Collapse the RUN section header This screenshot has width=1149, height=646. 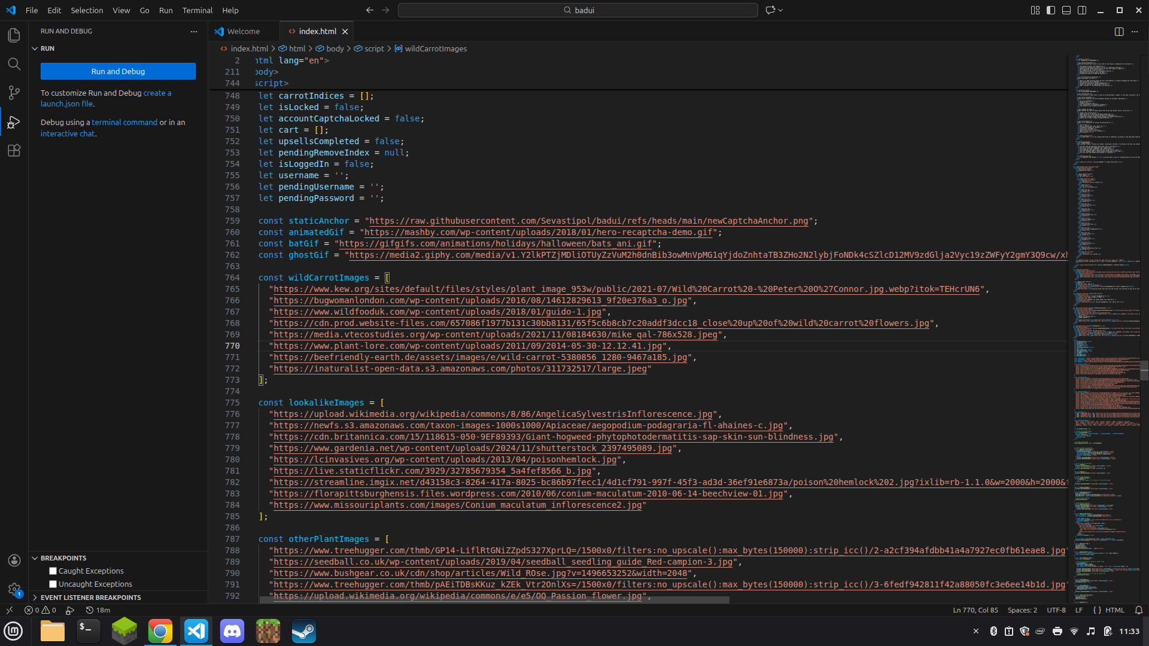pyautogui.click(x=47, y=48)
